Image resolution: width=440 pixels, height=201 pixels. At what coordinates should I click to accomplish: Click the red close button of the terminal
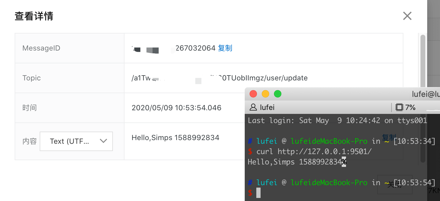[x=253, y=94]
